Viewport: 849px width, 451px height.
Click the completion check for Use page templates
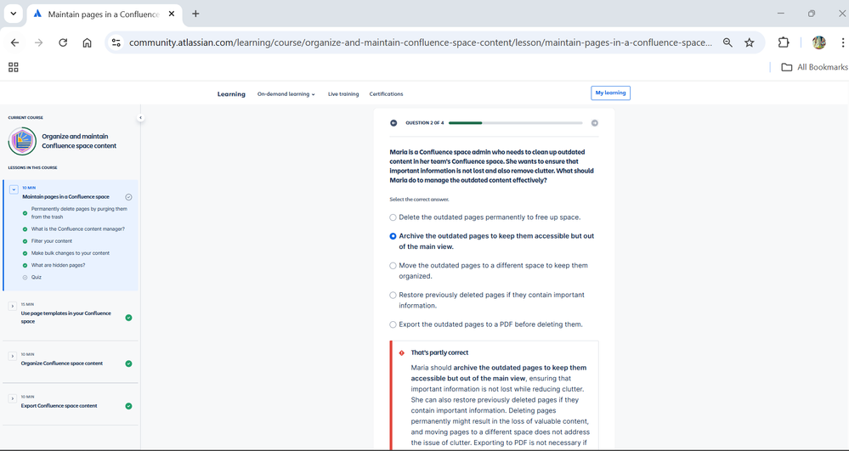[128, 318]
